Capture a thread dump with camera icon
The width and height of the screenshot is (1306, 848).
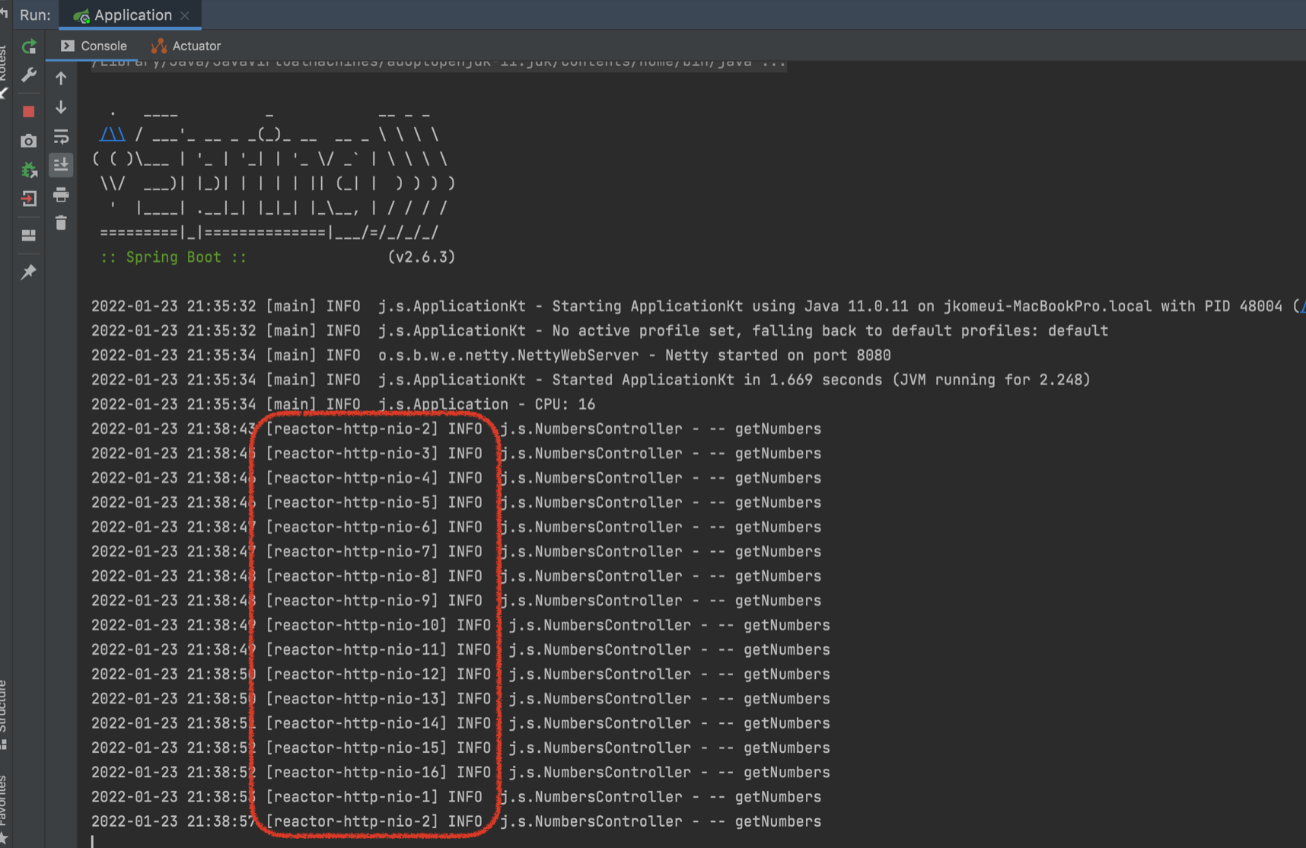(x=28, y=141)
